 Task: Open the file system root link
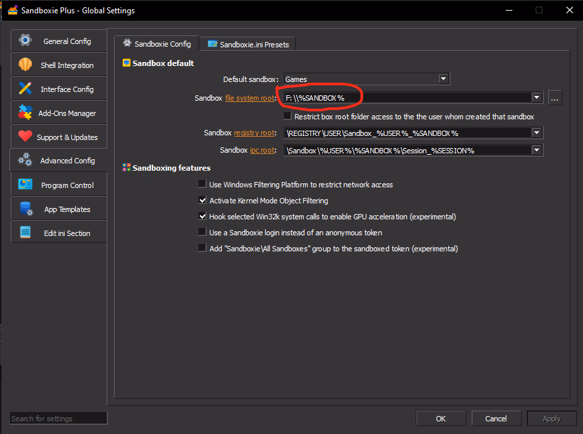point(250,98)
